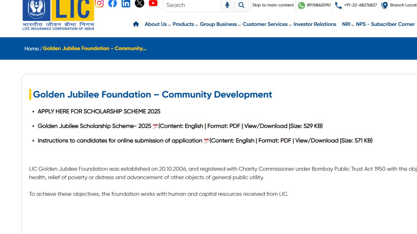The image size is (417, 234).
Task: Activate voice search with the microphone icon
Action: coord(227,5)
